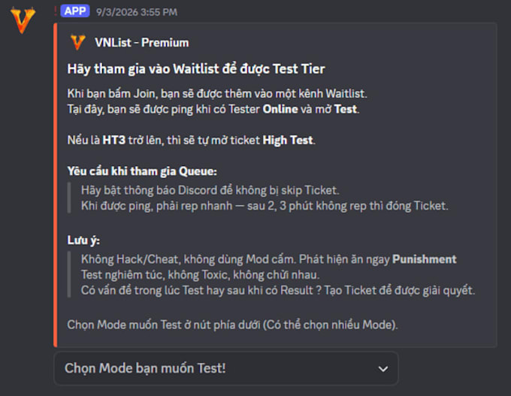The width and height of the screenshot is (511, 396).
Task: Click the quote line "Hãy bật thông báo Discord"
Action: point(210,190)
